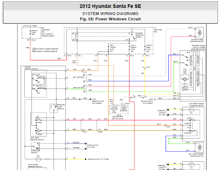Click "SAFETY POWER WINDOW" inside the BCM box

pyautogui.click(x=124, y=109)
